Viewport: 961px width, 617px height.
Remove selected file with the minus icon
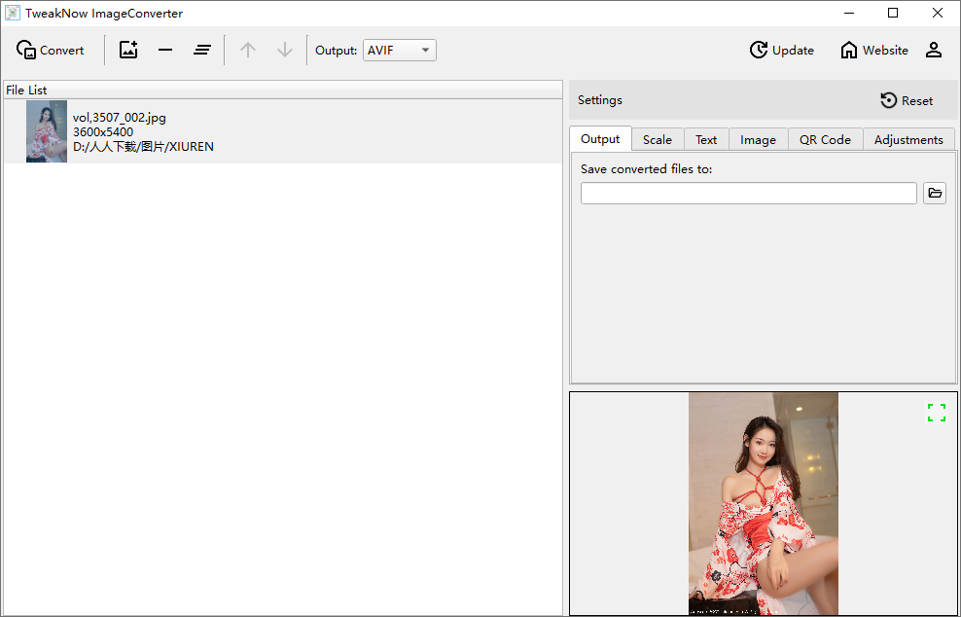(x=165, y=51)
